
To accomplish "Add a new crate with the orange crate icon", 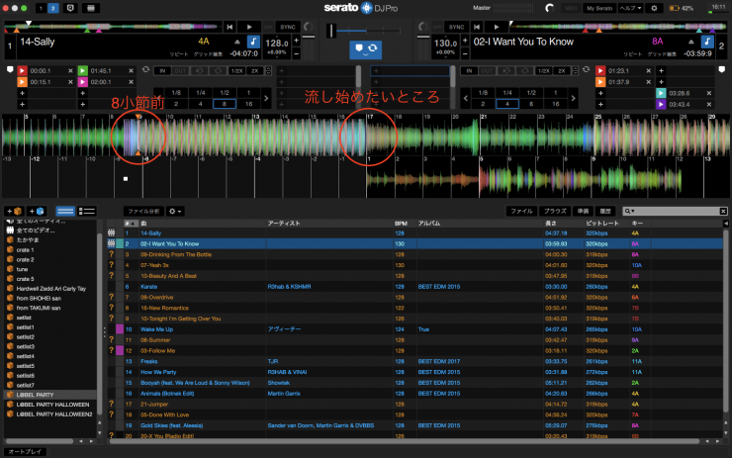I will [15, 211].
